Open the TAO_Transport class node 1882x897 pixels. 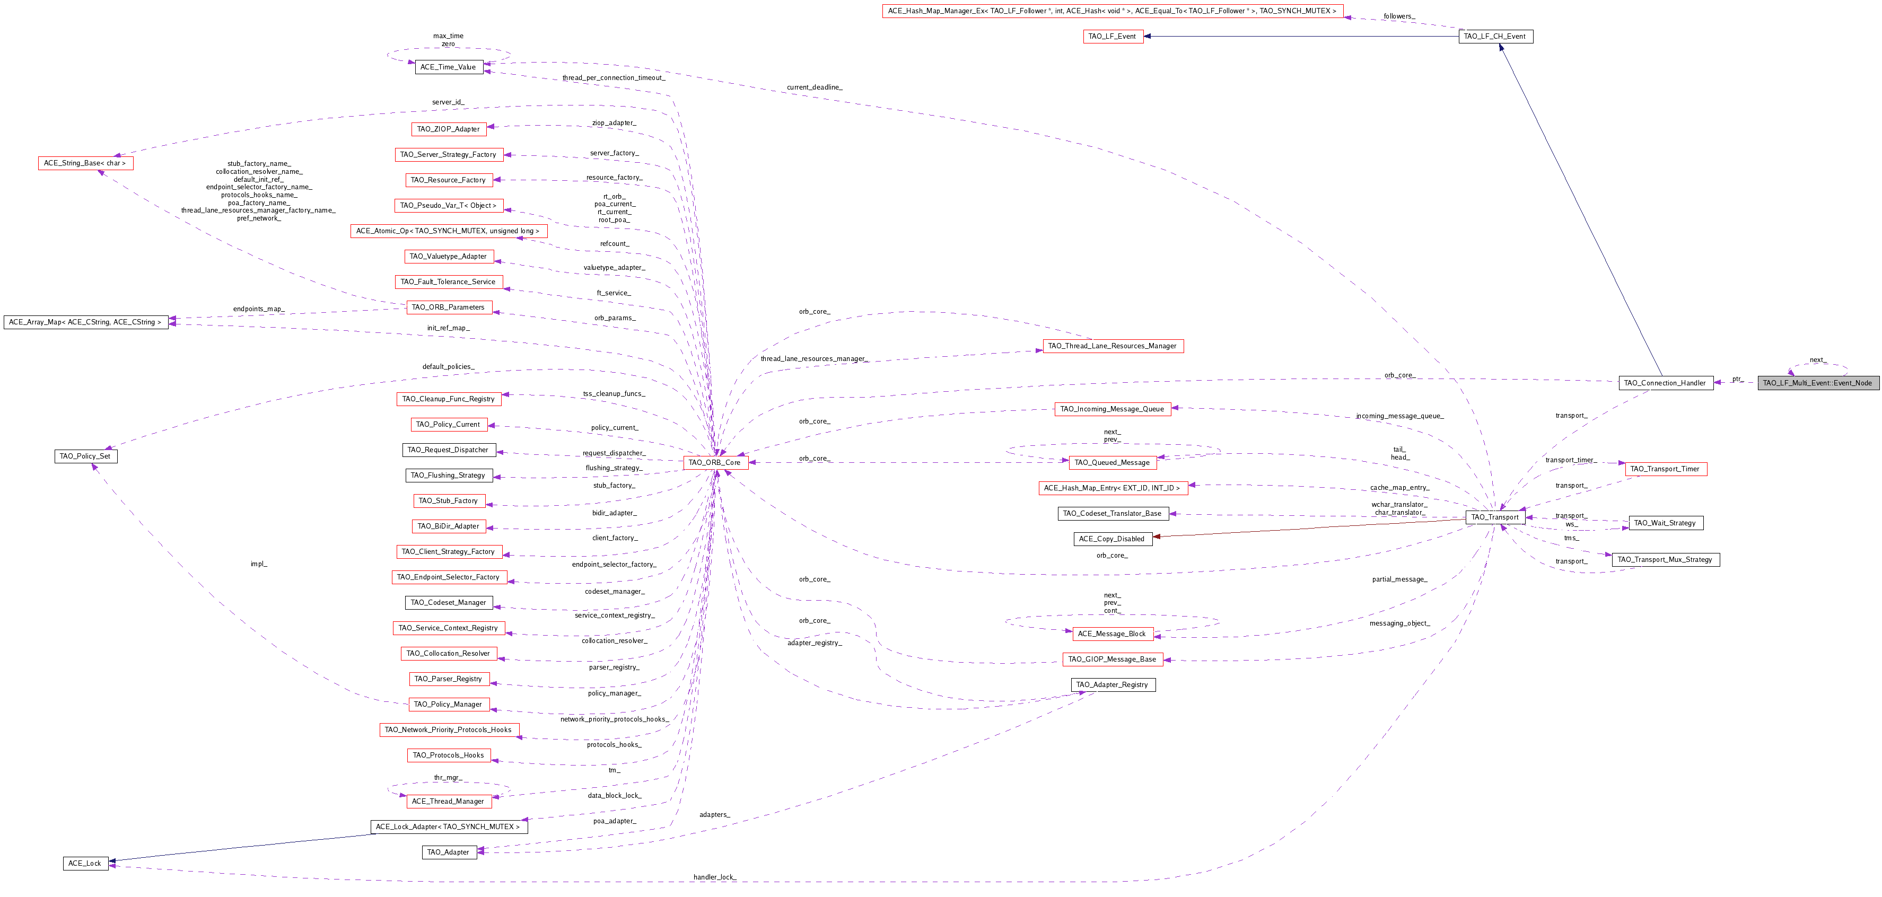pos(1494,517)
